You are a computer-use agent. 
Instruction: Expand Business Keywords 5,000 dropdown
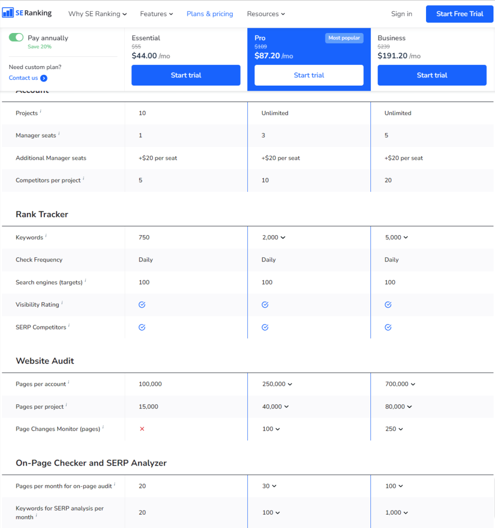click(397, 237)
